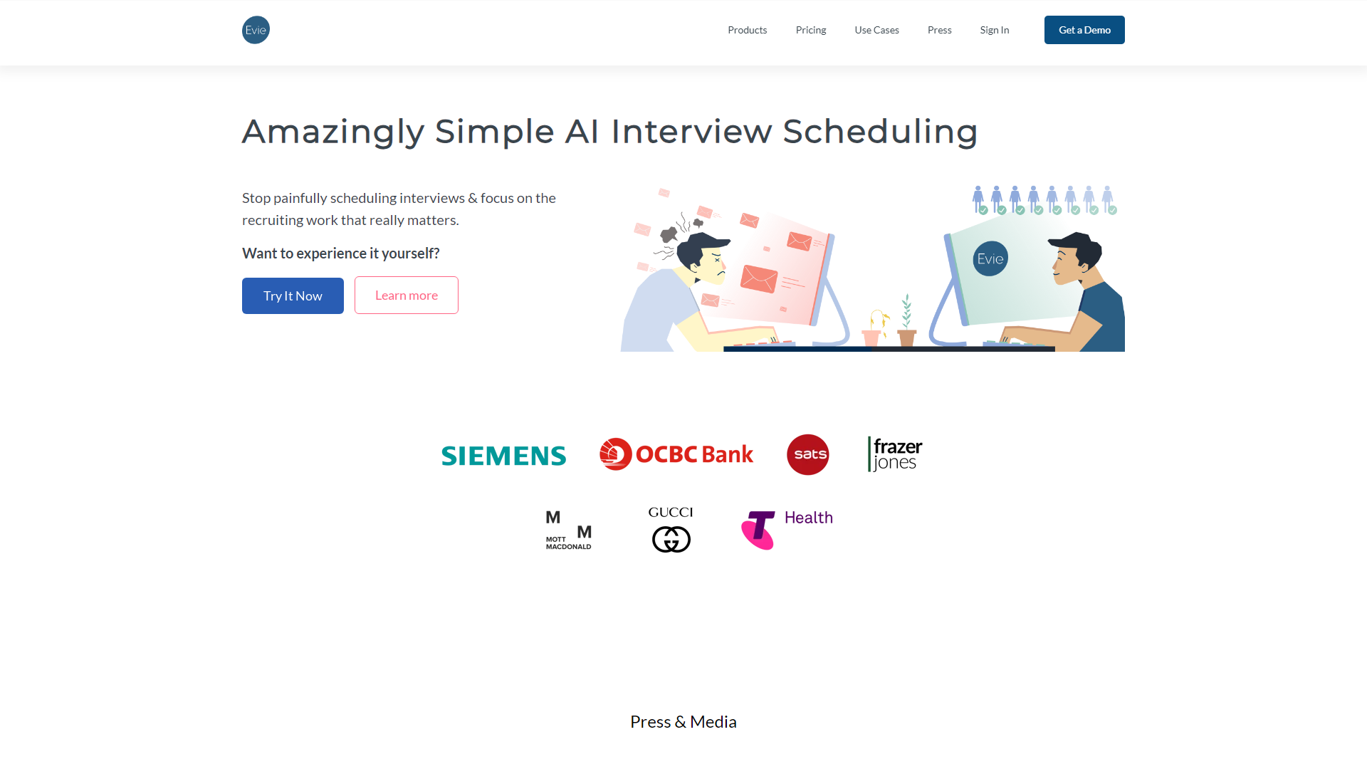This screenshot has width=1367, height=769.
Task: Scroll down to Press and Media section
Action: pyautogui.click(x=683, y=722)
